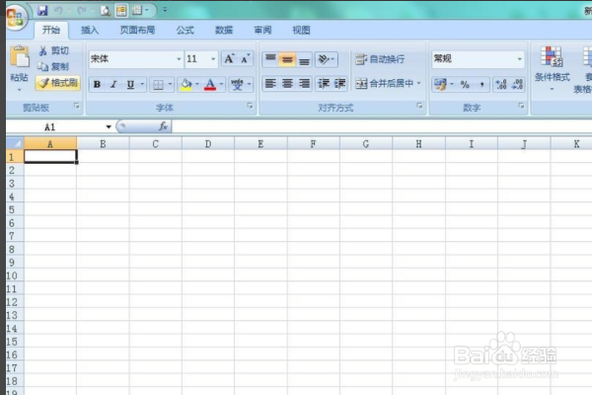Expand the 粘贴 paste options arrow
This screenshot has height=395, width=592.
tap(20, 90)
